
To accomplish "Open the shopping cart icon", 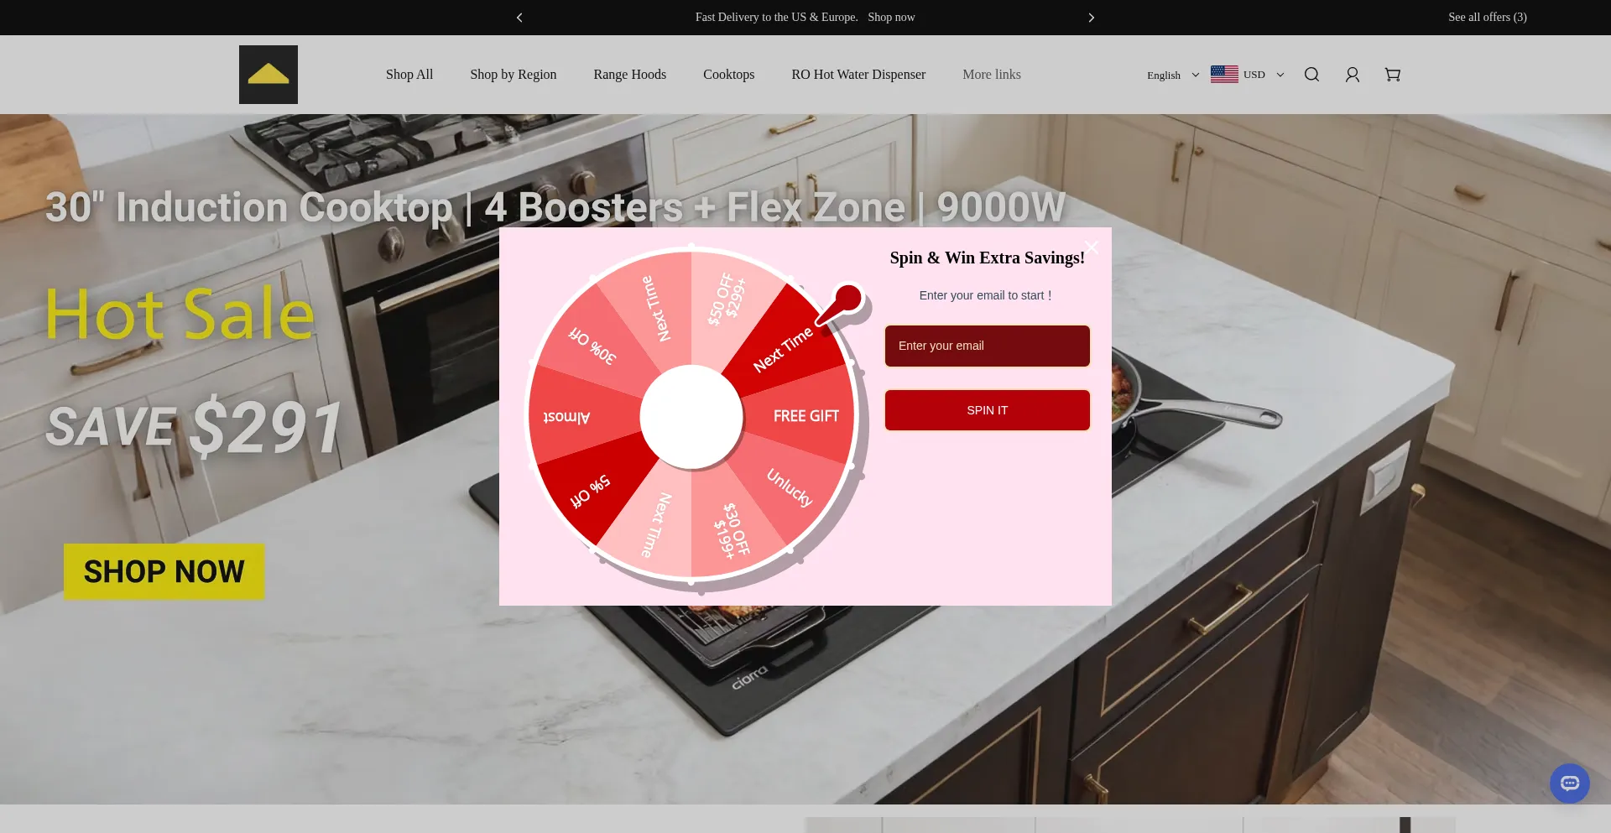I will click(x=1393, y=75).
